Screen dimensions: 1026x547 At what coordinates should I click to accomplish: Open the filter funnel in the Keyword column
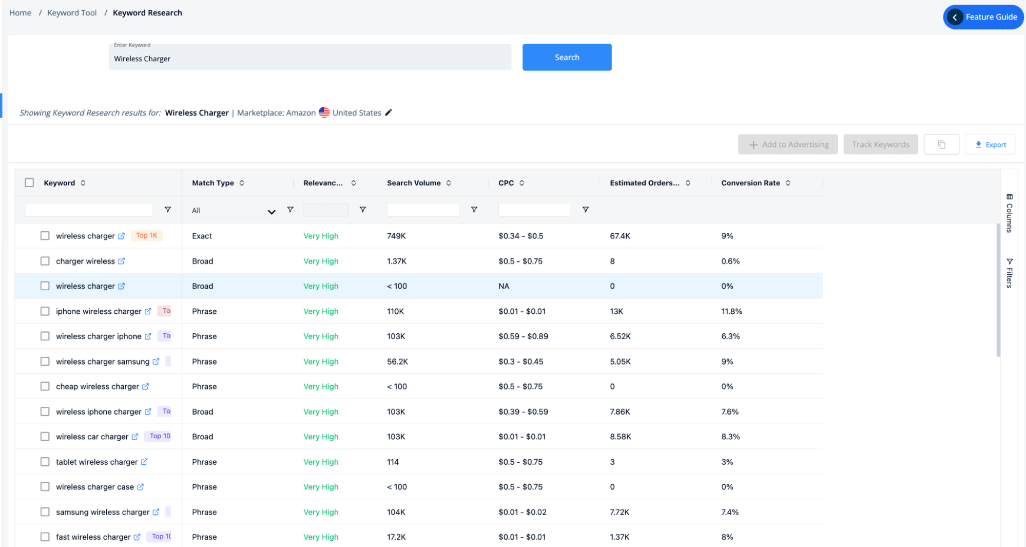tap(167, 209)
